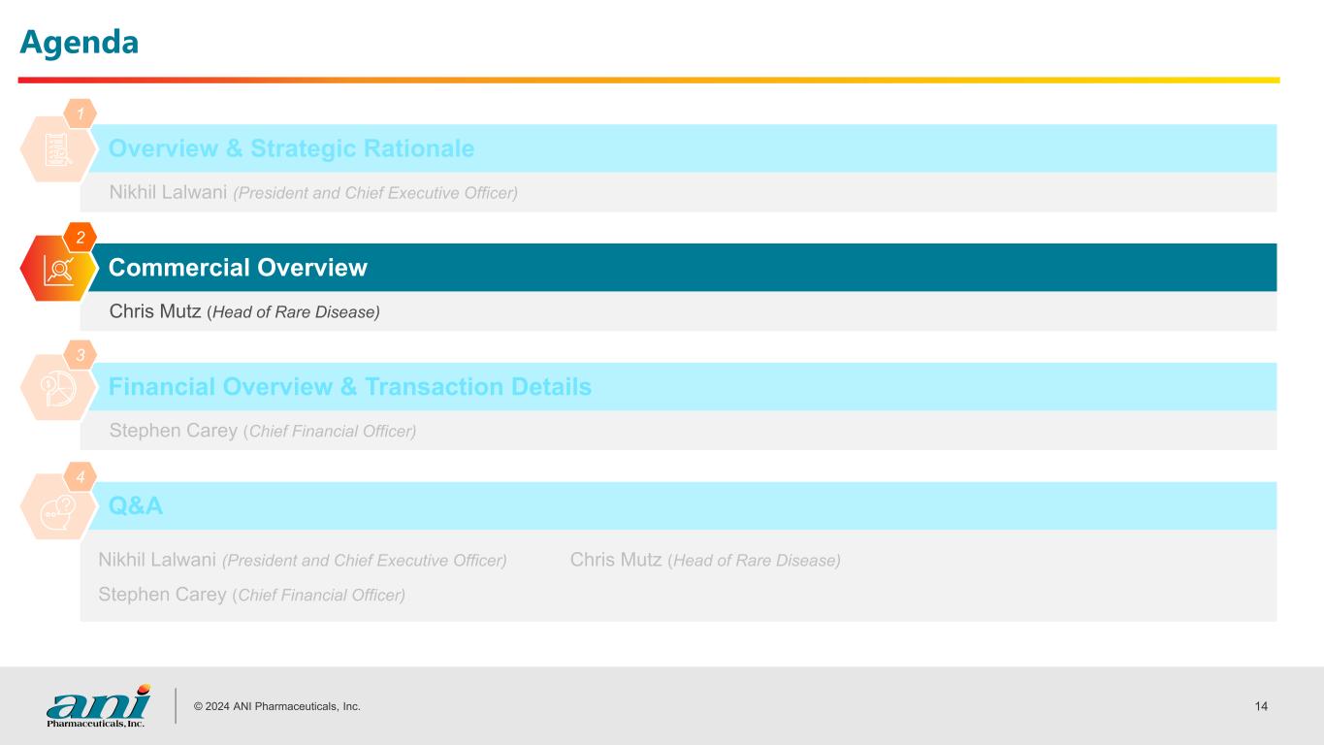Click the Agenda slide title
Image resolution: width=1324 pixels, height=745 pixels.
[x=80, y=42]
